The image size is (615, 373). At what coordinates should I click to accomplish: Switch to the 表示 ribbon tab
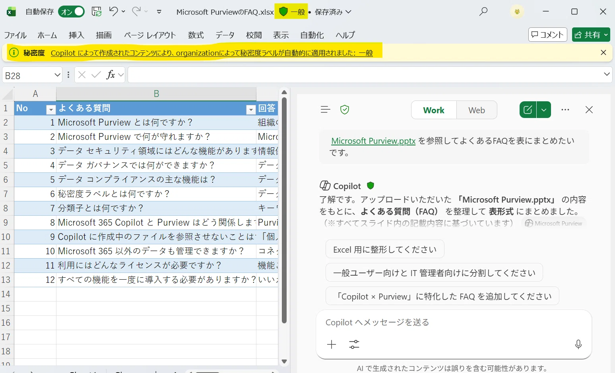[x=281, y=35]
